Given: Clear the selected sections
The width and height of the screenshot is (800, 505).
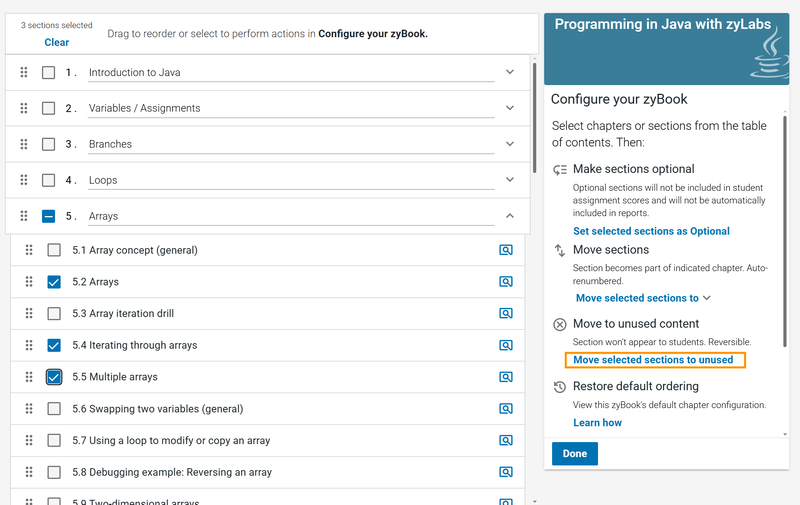Looking at the screenshot, I should [57, 42].
